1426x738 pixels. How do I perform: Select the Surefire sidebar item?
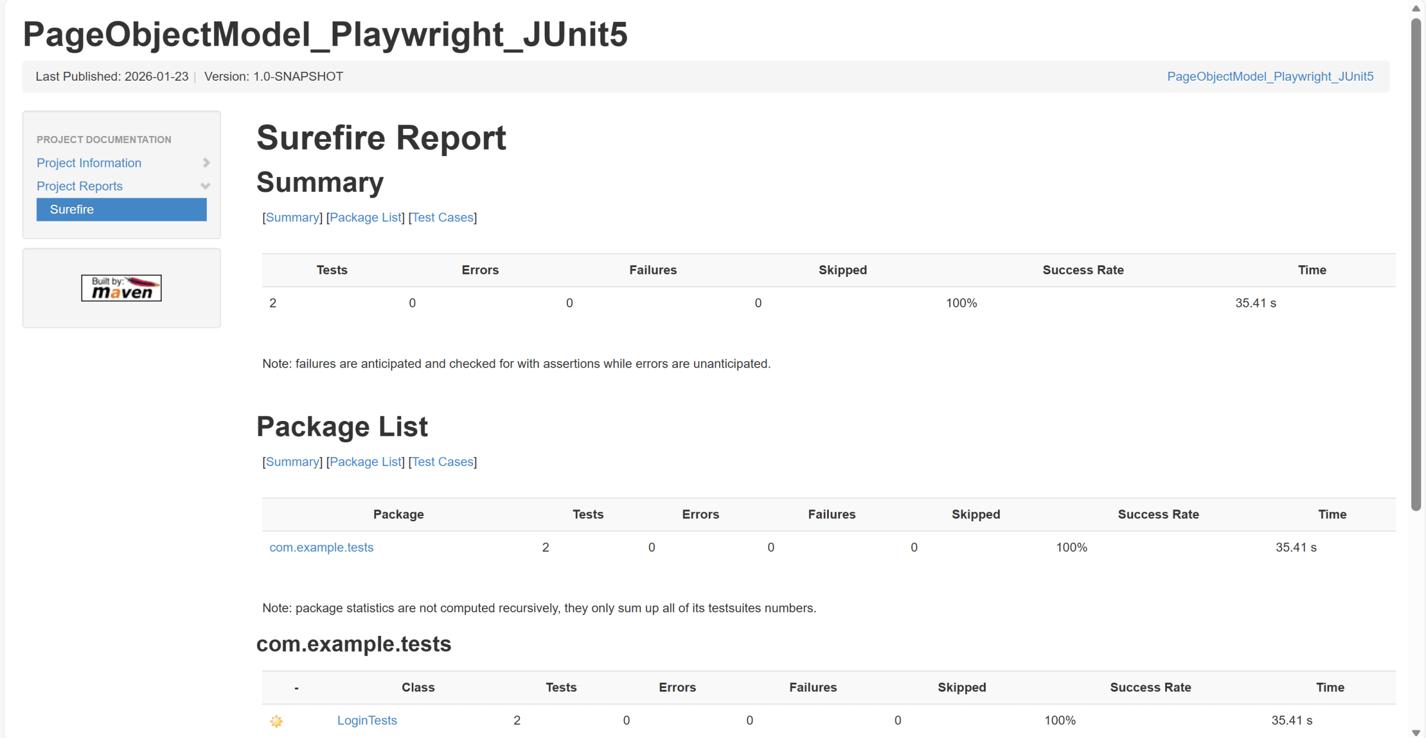(121, 210)
